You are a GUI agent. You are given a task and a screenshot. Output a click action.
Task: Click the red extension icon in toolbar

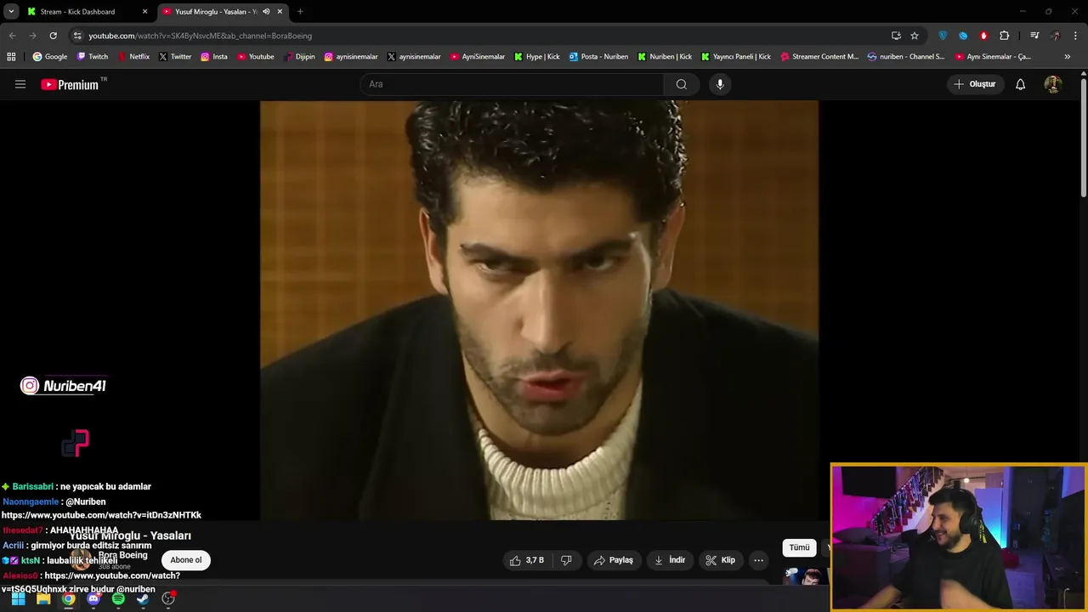coord(983,36)
